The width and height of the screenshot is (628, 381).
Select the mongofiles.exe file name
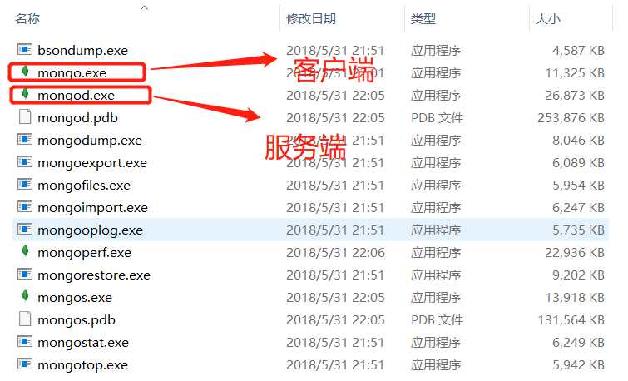84,185
